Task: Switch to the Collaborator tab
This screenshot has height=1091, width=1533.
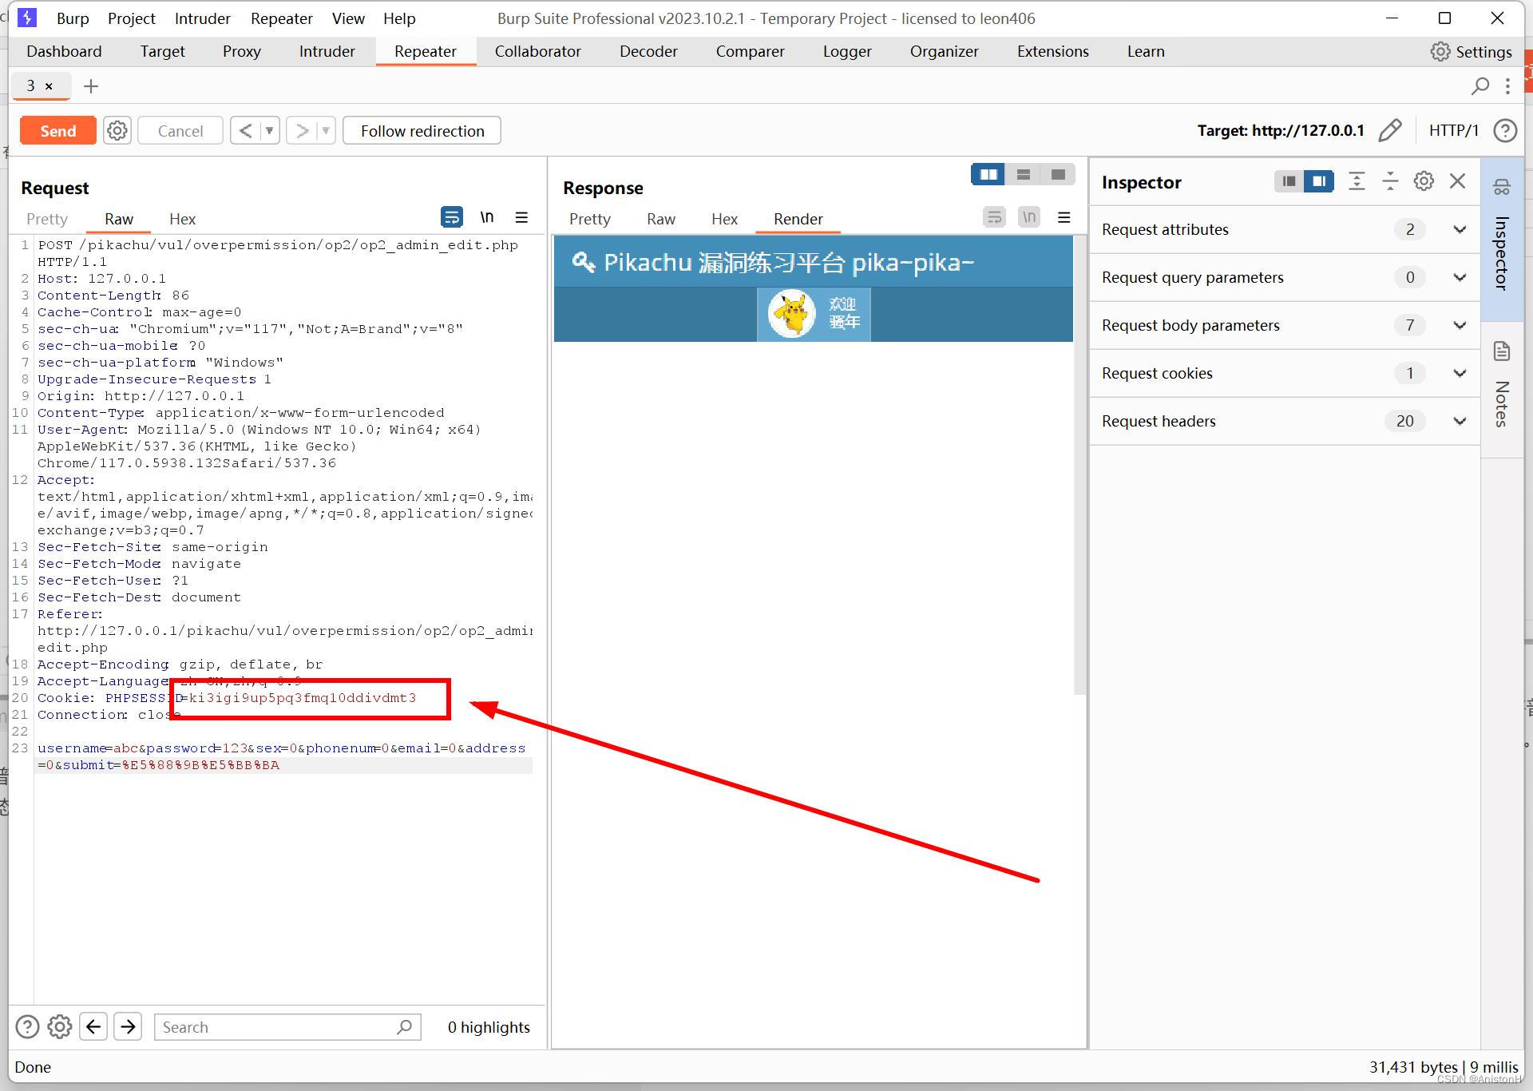Action: click(x=538, y=51)
